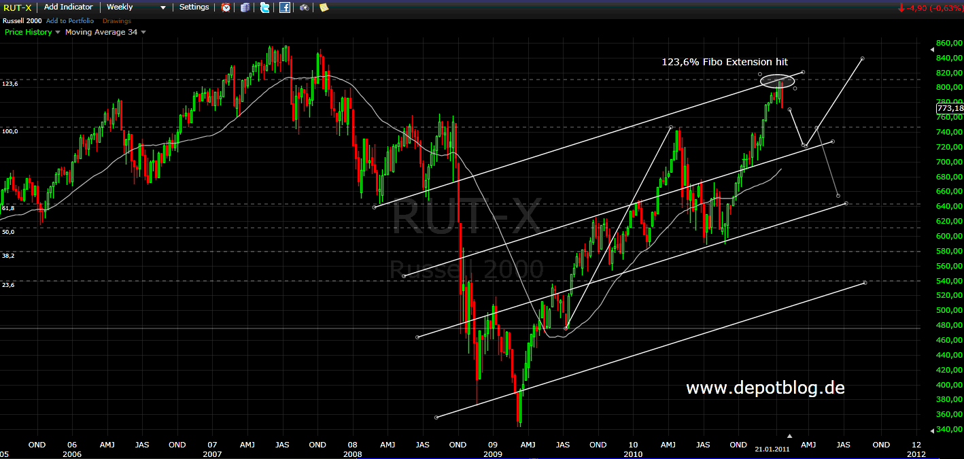Click the stacked documents icon in the toolbar

tap(245, 7)
